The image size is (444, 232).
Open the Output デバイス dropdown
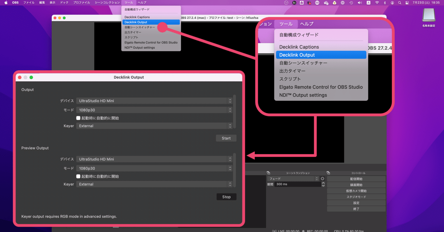[154, 101]
